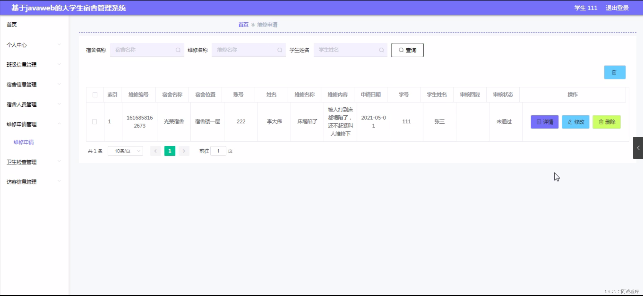Check the checkbox for record row 1
This screenshot has height=296, width=643.
tap(95, 122)
